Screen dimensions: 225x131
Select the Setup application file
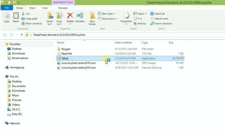(120, 58)
